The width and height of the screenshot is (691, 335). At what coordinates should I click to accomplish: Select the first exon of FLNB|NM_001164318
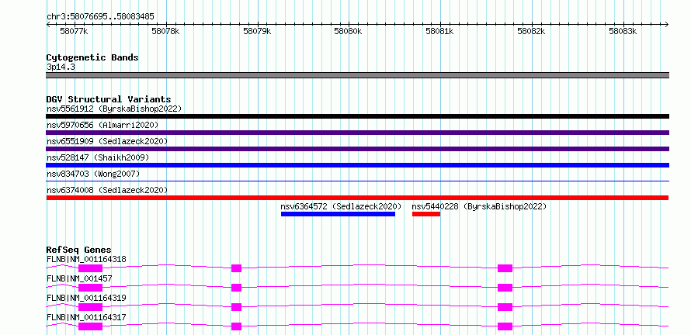(90, 268)
